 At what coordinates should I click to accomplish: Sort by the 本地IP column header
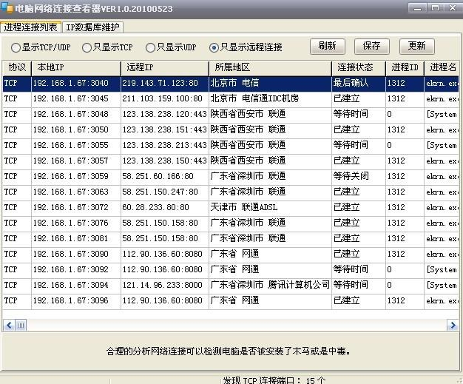coord(76,67)
